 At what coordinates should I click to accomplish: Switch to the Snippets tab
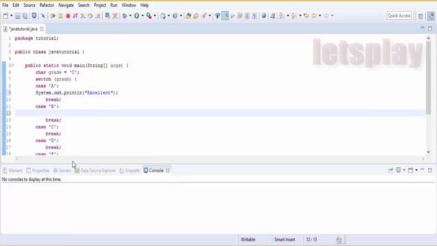point(130,170)
